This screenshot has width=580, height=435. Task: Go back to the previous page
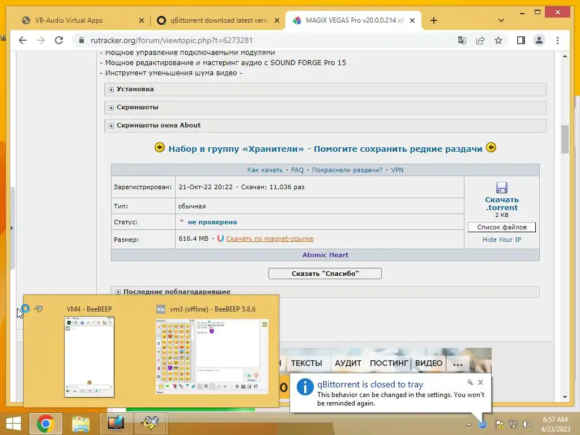pyautogui.click(x=23, y=40)
